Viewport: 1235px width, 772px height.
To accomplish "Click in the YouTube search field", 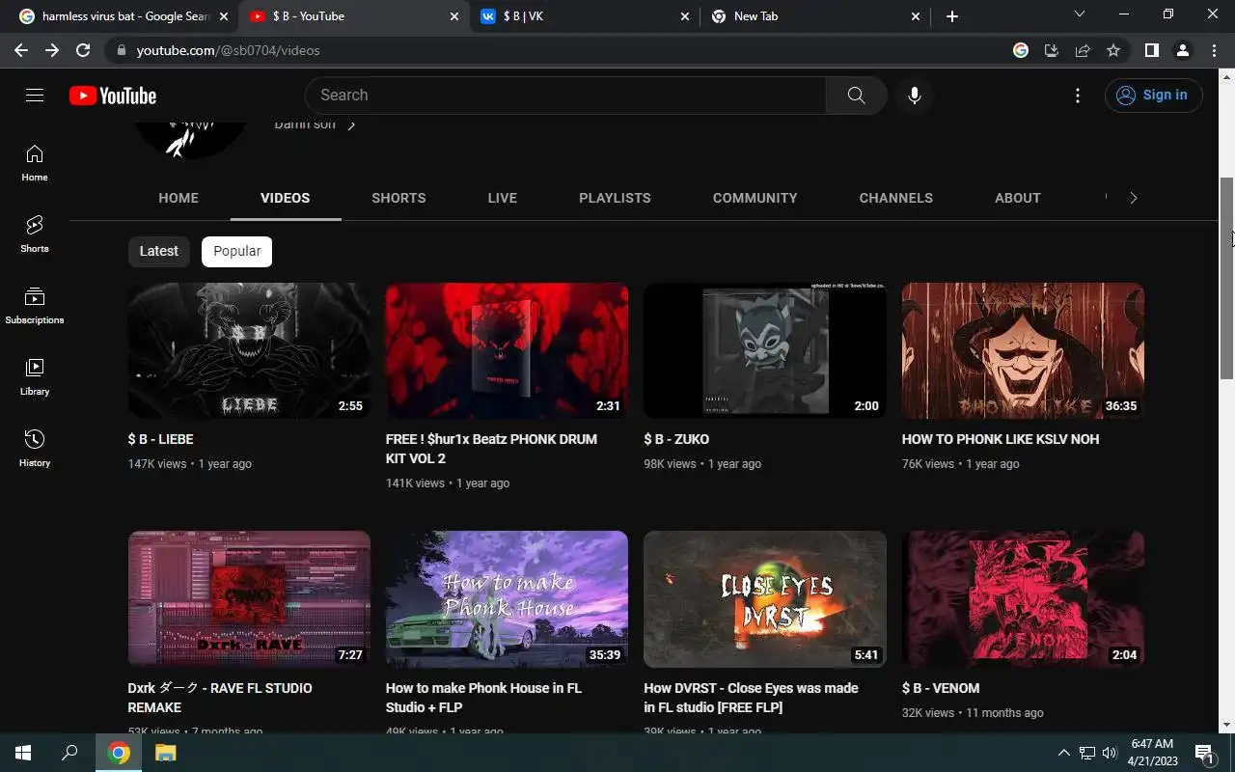I will 565,96.
